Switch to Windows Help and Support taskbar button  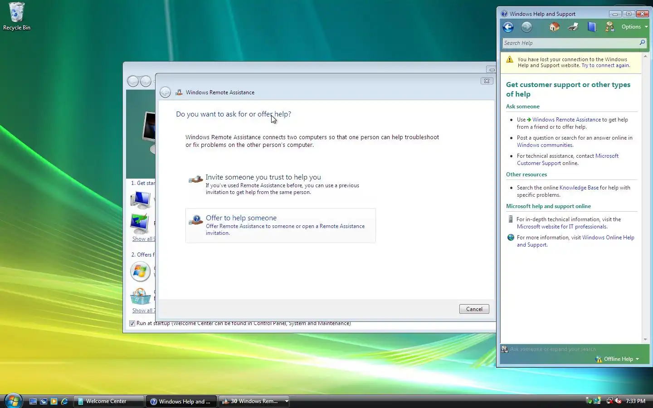(181, 401)
